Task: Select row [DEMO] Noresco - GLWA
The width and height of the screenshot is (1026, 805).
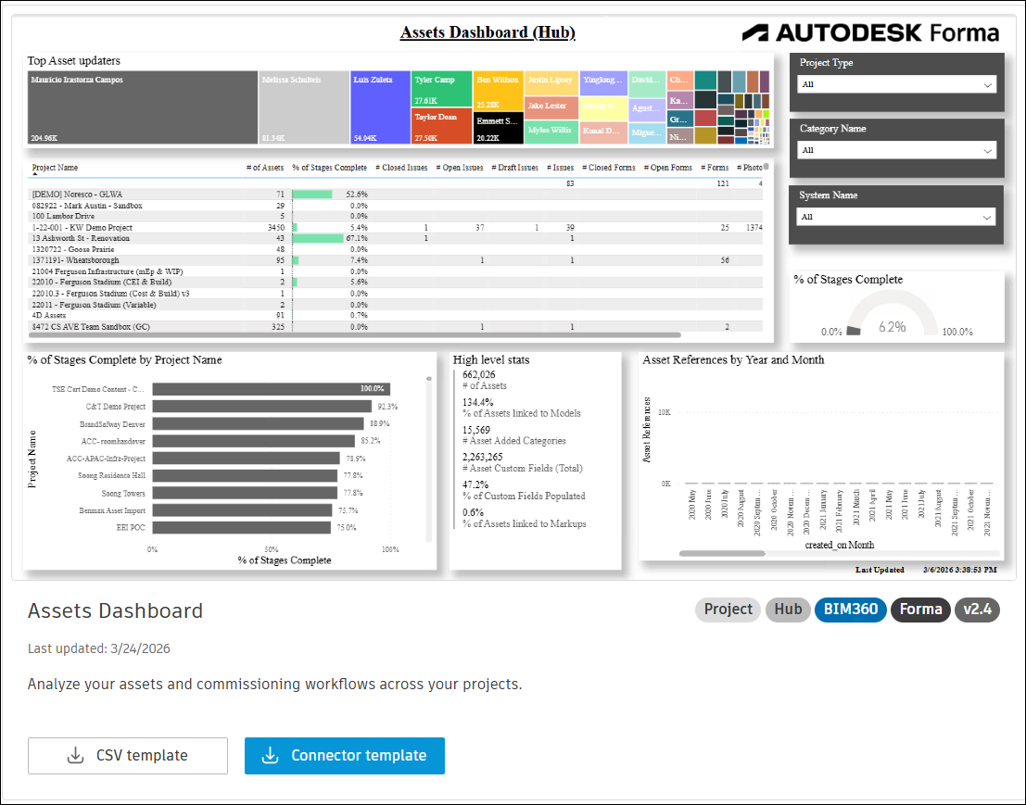Action: coord(396,195)
